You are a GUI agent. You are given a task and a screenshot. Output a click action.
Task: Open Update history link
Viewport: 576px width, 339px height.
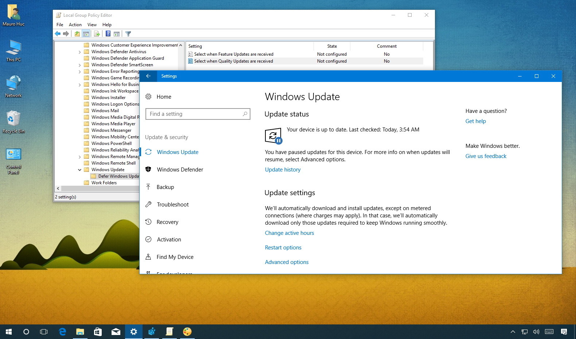pyautogui.click(x=283, y=170)
